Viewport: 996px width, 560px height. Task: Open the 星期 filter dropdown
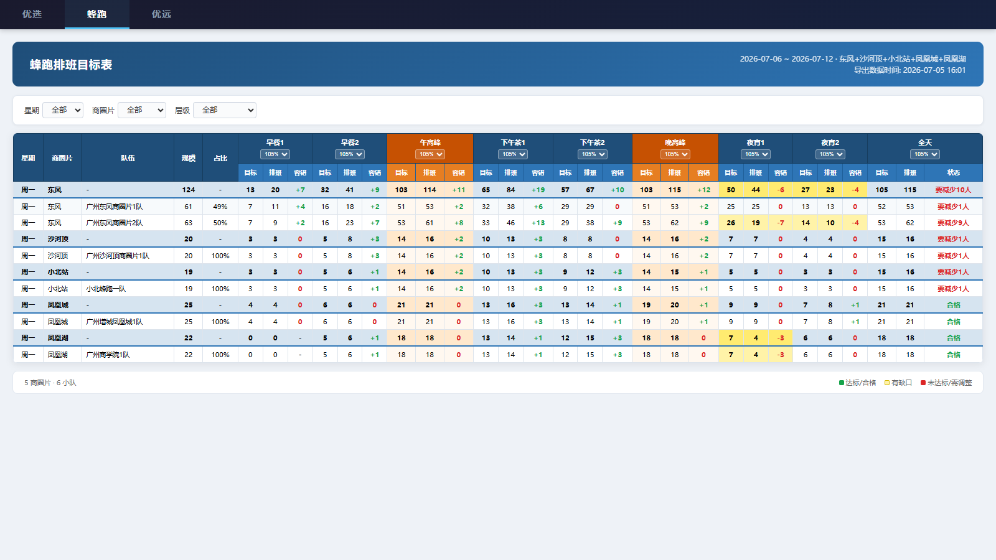[63, 110]
